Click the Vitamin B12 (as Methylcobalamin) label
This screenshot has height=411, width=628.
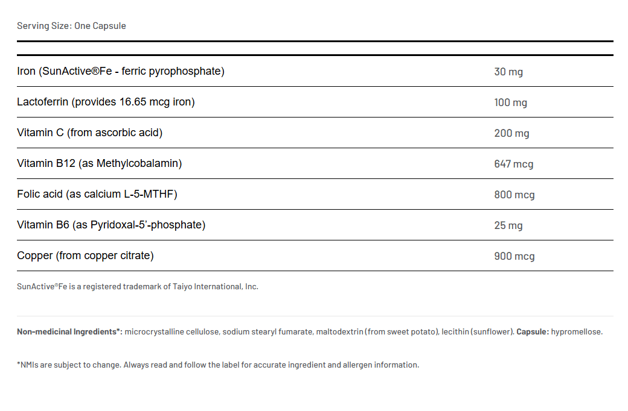[x=99, y=163]
